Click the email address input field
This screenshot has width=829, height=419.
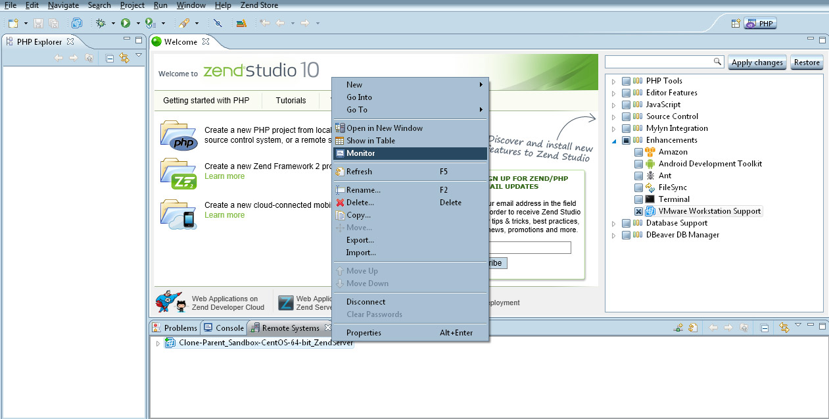click(529, 248)
